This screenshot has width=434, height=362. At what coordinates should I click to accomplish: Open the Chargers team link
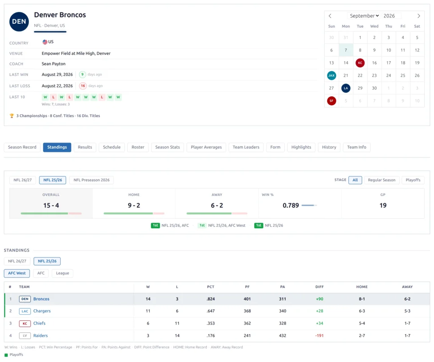[42, 311]
